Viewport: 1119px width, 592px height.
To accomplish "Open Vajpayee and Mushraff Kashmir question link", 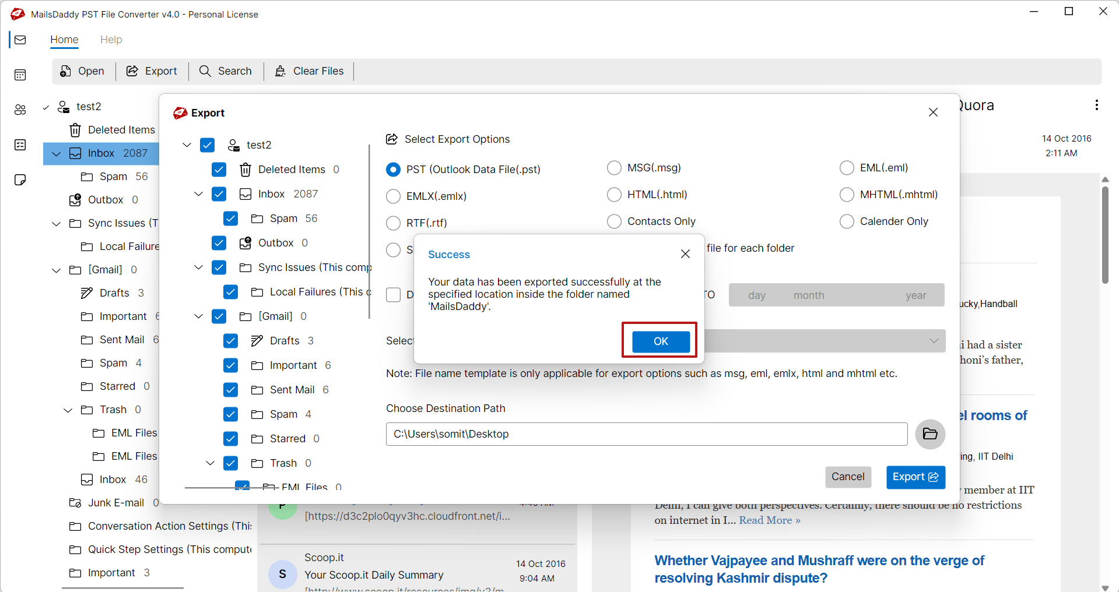I will [819, 569].
